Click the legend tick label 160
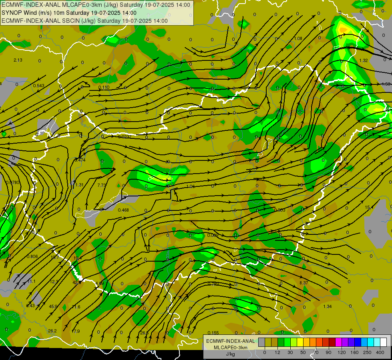This screenshot has height=360, width=392. tap(354, 352)
